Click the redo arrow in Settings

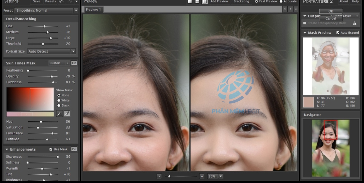click(x=69, y=2)
